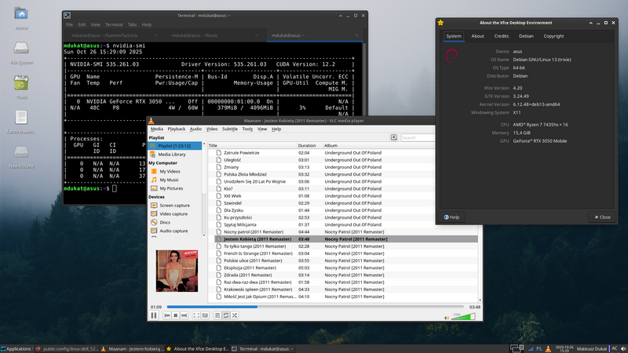The height and width of the screenshot is (353, 628).
Task: Mute audio with the speaker icon
Action: [447, 316]
